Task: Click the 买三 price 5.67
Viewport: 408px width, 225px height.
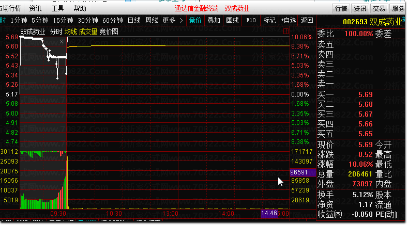Action: (365, 115)
